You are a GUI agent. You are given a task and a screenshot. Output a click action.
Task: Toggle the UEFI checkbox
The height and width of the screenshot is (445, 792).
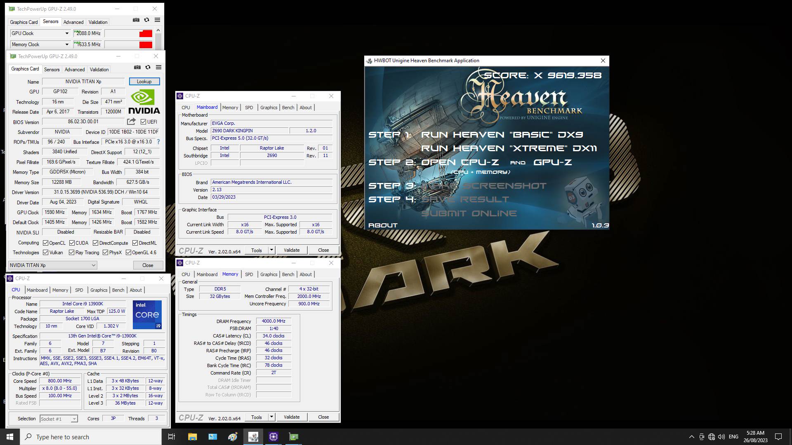pyautogui.click(x=143, y=122)
